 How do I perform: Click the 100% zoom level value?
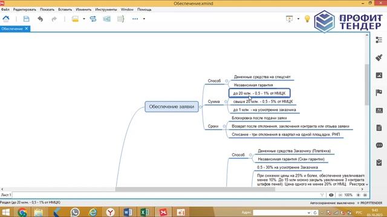pyautogui.click(x=348, y=195)
